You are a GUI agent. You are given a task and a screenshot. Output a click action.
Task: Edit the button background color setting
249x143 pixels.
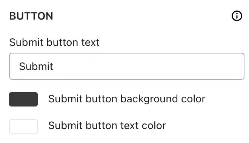[23, 99]
